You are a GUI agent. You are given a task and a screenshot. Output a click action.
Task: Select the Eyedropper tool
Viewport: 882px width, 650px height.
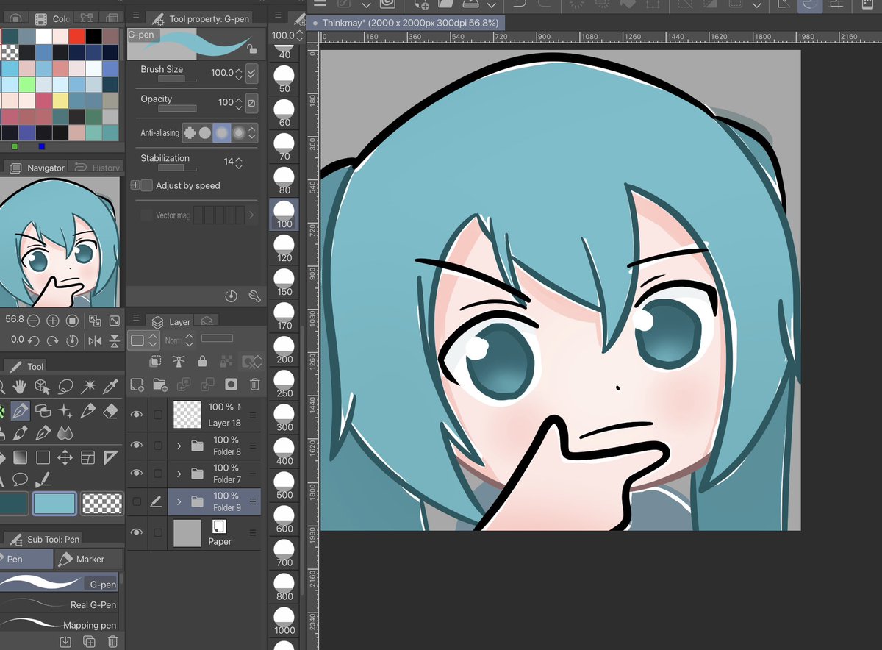tap(111, 386)
